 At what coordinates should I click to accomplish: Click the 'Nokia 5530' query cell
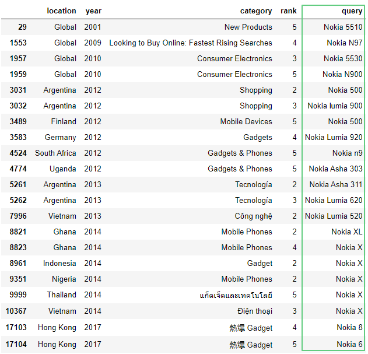343,58
